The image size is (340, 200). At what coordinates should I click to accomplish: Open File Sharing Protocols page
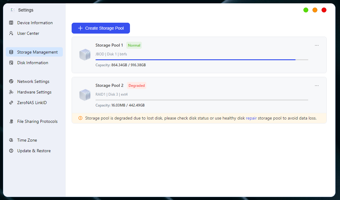point(34,121)
